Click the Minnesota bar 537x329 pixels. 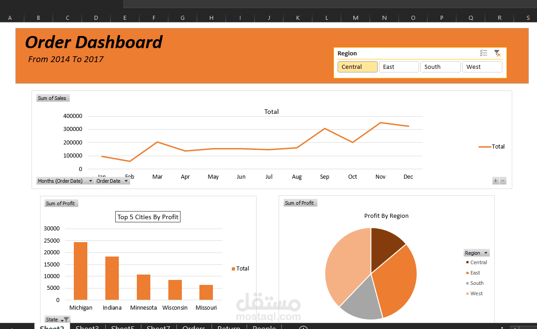[x=144, y=287]
